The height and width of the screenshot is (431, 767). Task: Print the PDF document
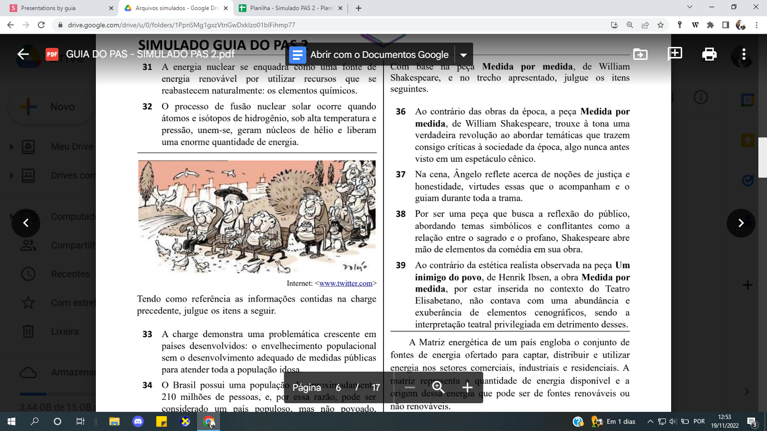point(709,55)
